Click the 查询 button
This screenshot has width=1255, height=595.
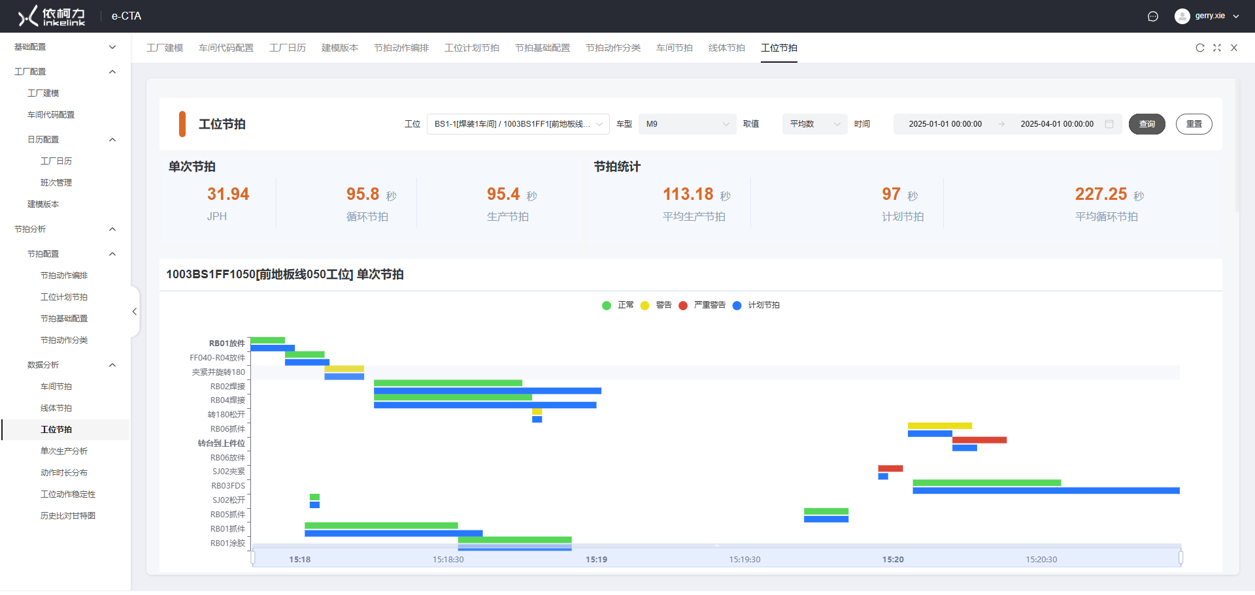[x=1146, y=124]
